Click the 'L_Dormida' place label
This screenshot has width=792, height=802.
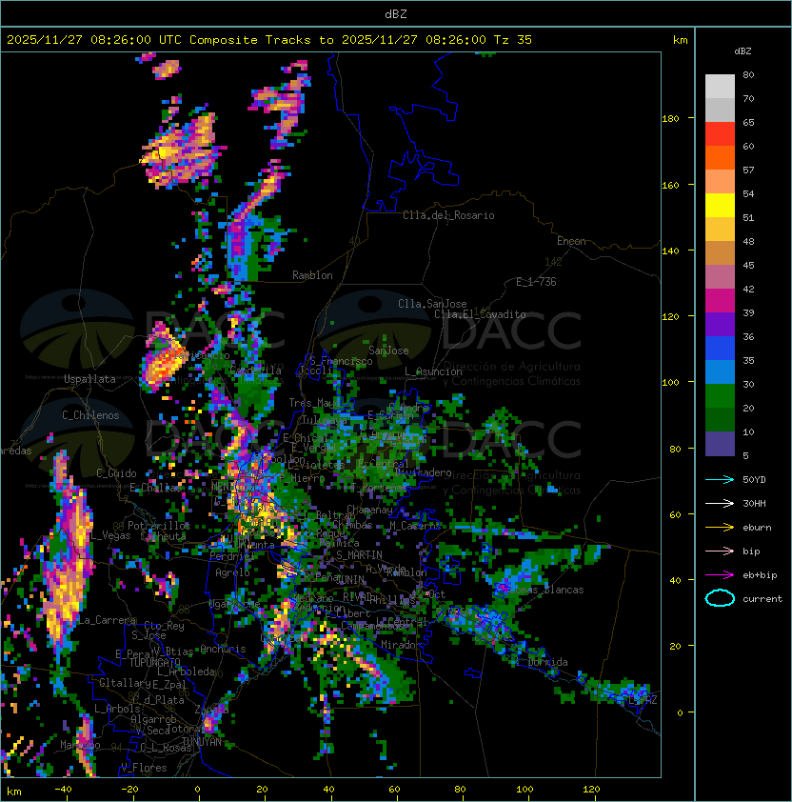coord(542,662)
